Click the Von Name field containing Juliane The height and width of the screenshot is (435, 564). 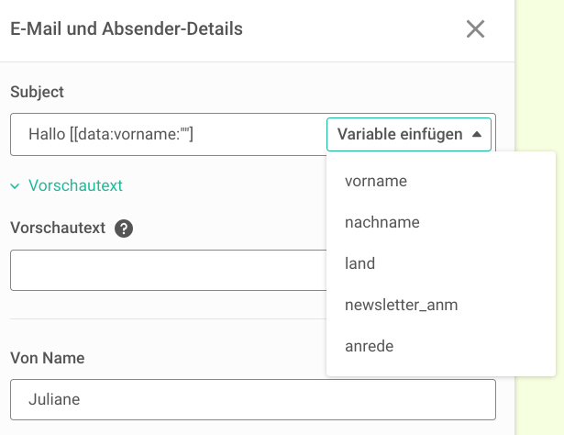point(252,400)
